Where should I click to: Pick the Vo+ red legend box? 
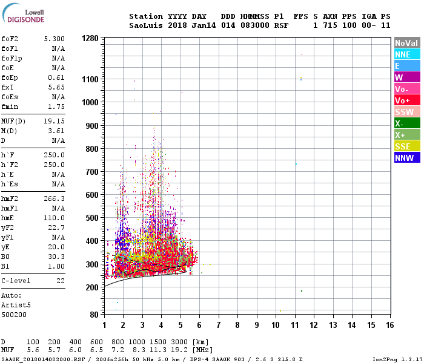407,100
